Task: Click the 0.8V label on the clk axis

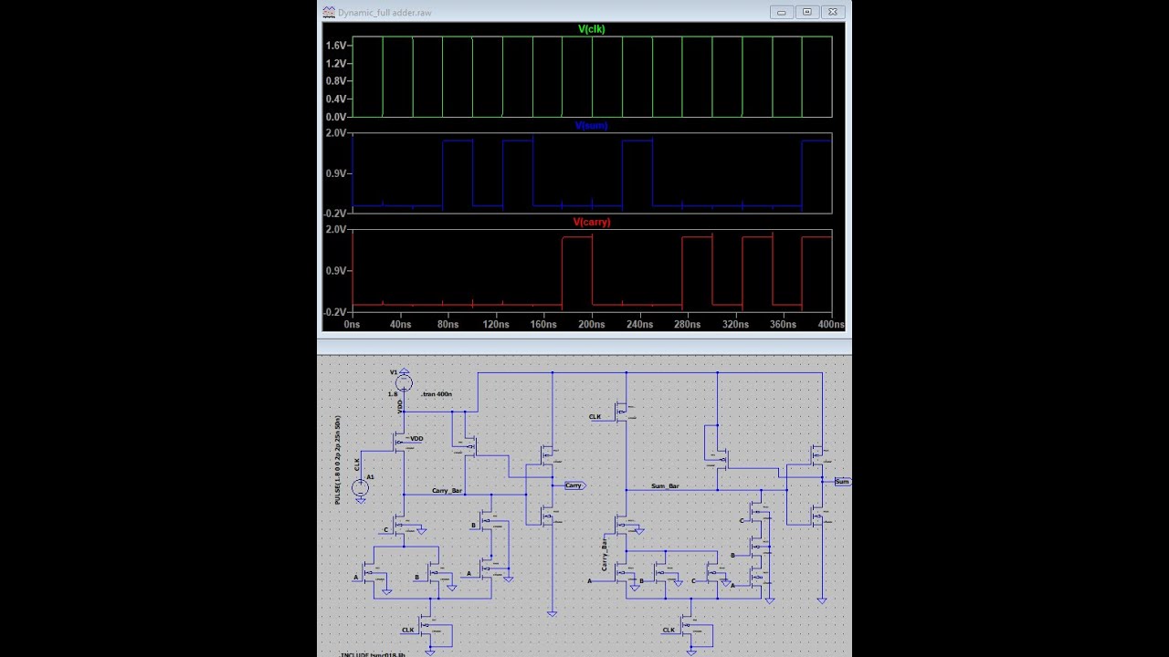Action: pyautogui.click(x=336, y=81)
